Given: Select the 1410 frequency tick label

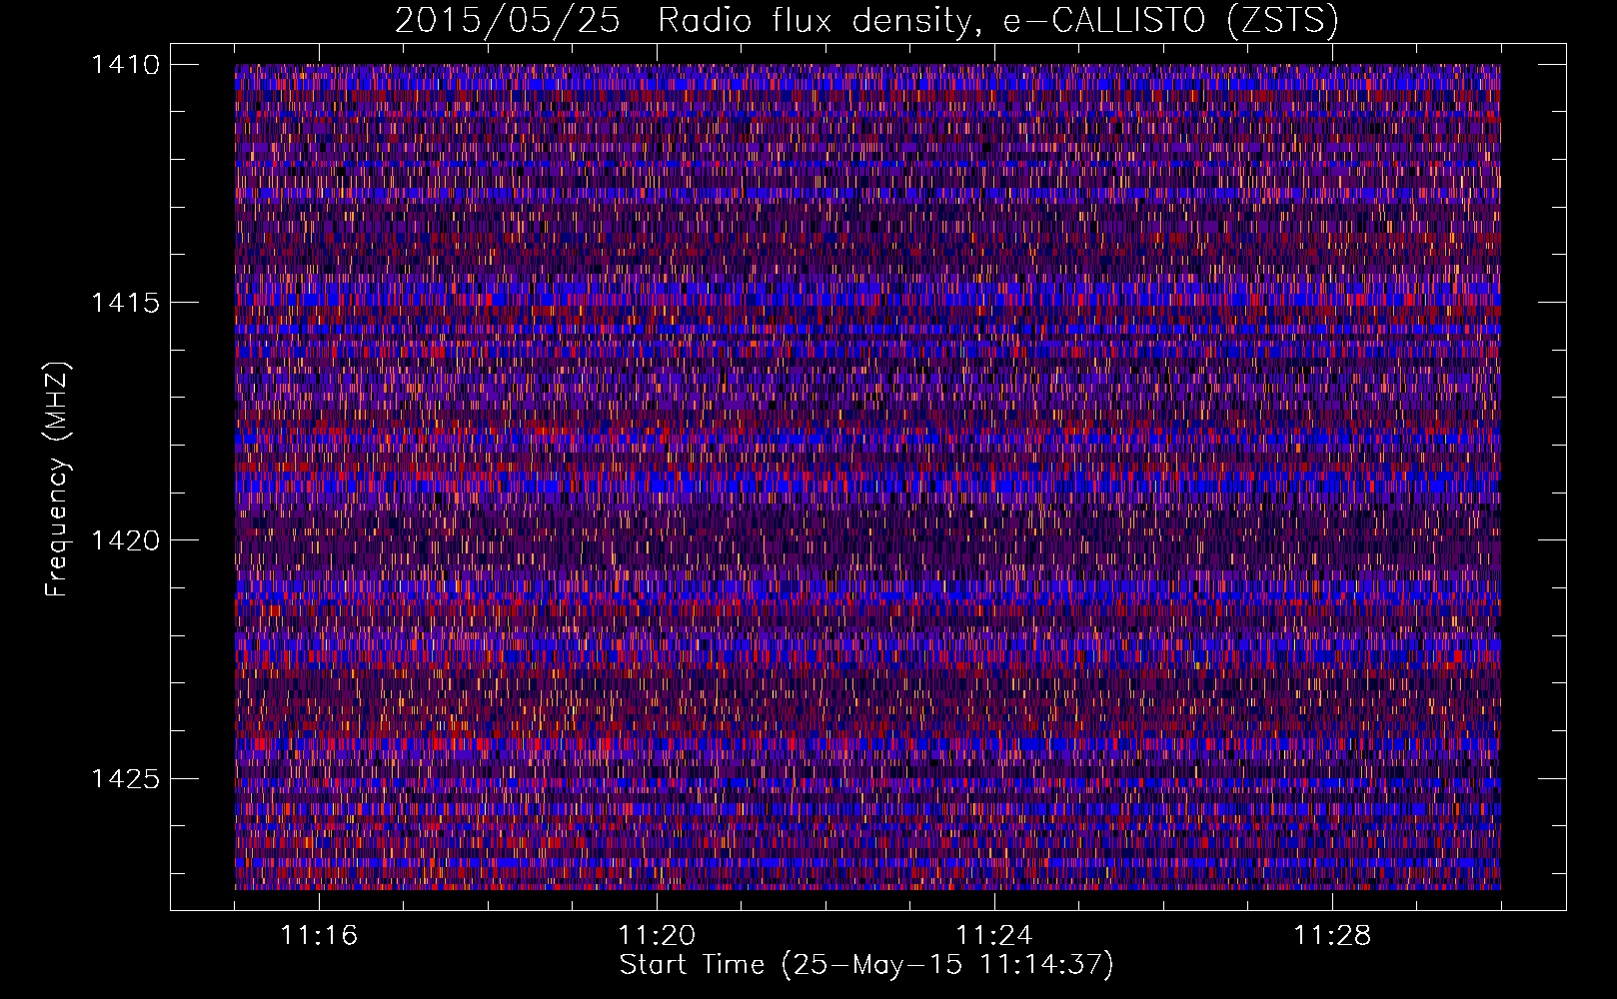Looking at the screenshot, I should [x=126, y=65].
